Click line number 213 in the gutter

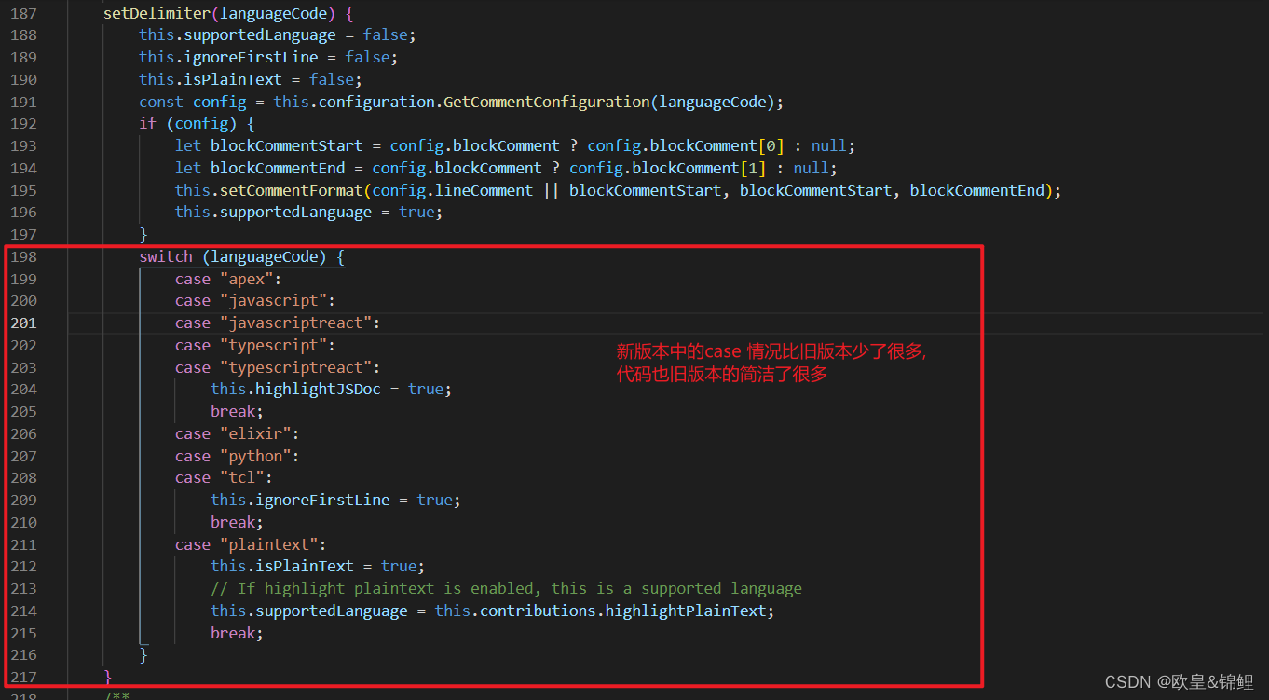tap(23, 589)
